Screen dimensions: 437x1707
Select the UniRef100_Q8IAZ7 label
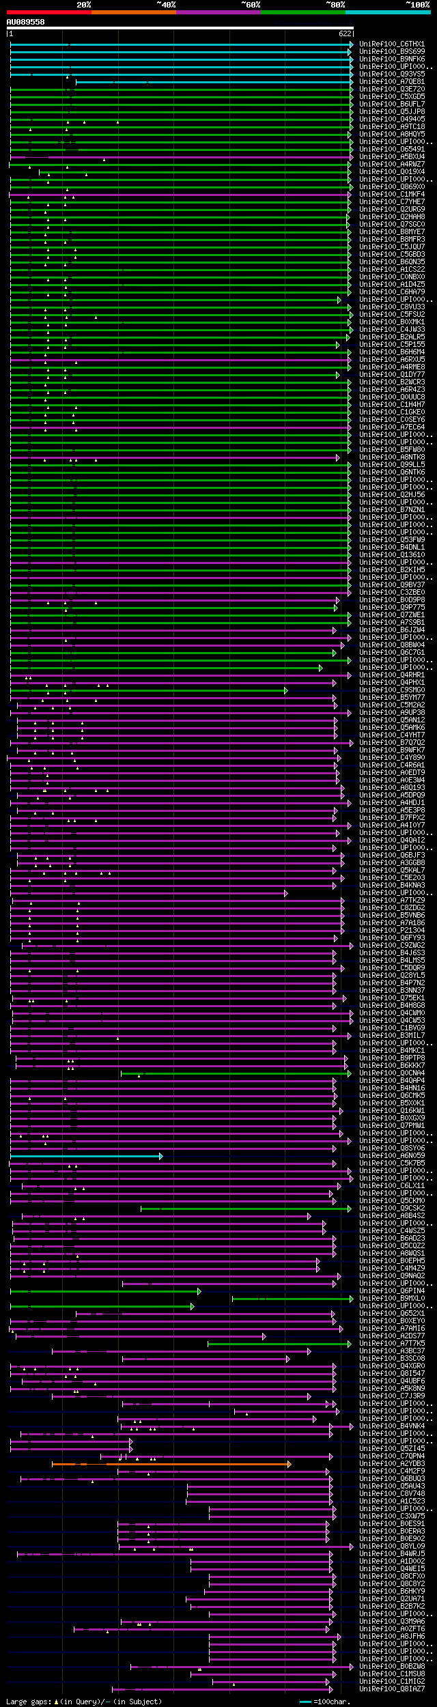(392, 1689)
